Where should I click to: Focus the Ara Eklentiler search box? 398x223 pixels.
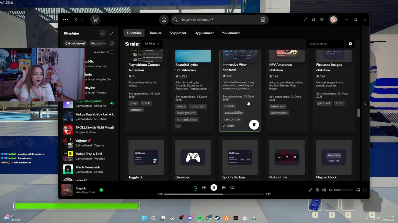[325, 44]
